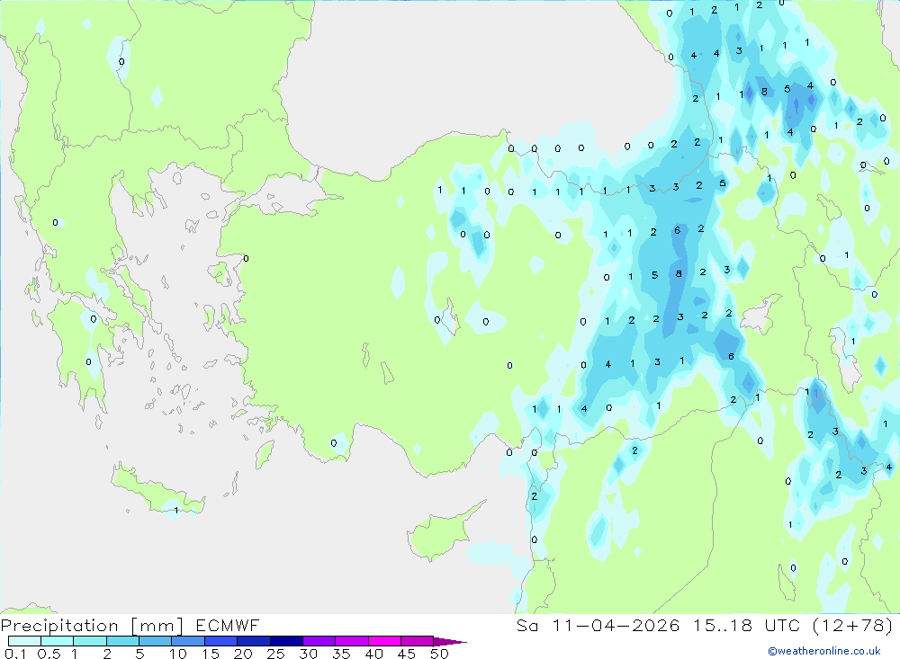Click the above-50 legend arrow tip

tap(450, 641)
